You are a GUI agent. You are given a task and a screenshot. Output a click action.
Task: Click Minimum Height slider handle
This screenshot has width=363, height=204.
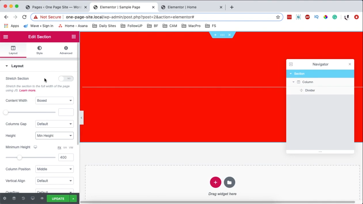tap(19, 158)
